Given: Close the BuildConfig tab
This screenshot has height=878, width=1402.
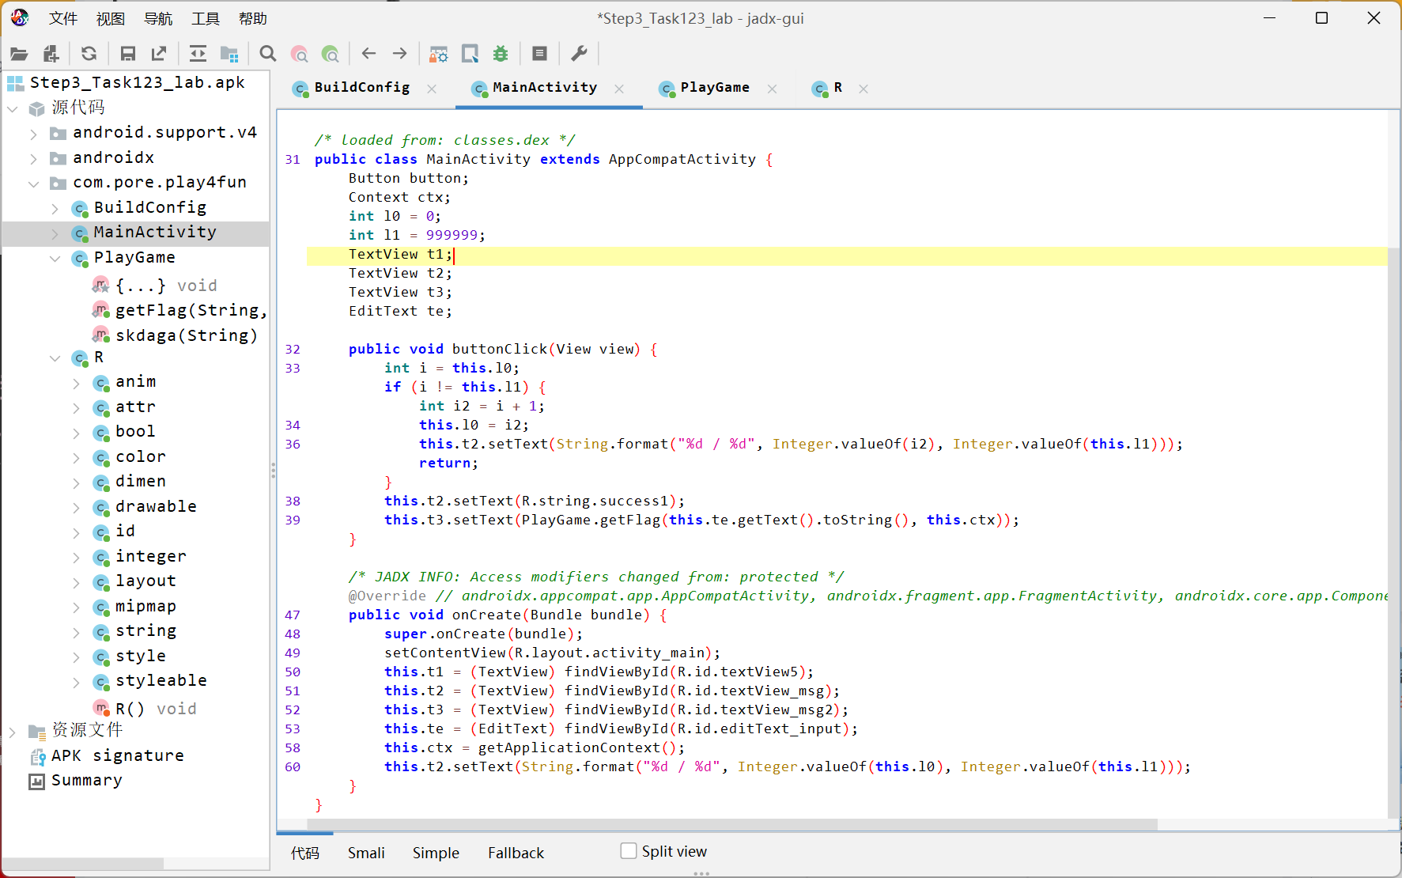Looking at the screenshot, I should coord(432,89).
